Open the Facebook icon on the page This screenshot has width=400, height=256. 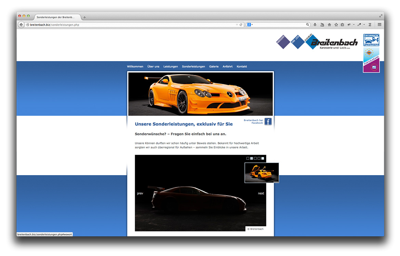pyautogui.click(x=268, y=122)
